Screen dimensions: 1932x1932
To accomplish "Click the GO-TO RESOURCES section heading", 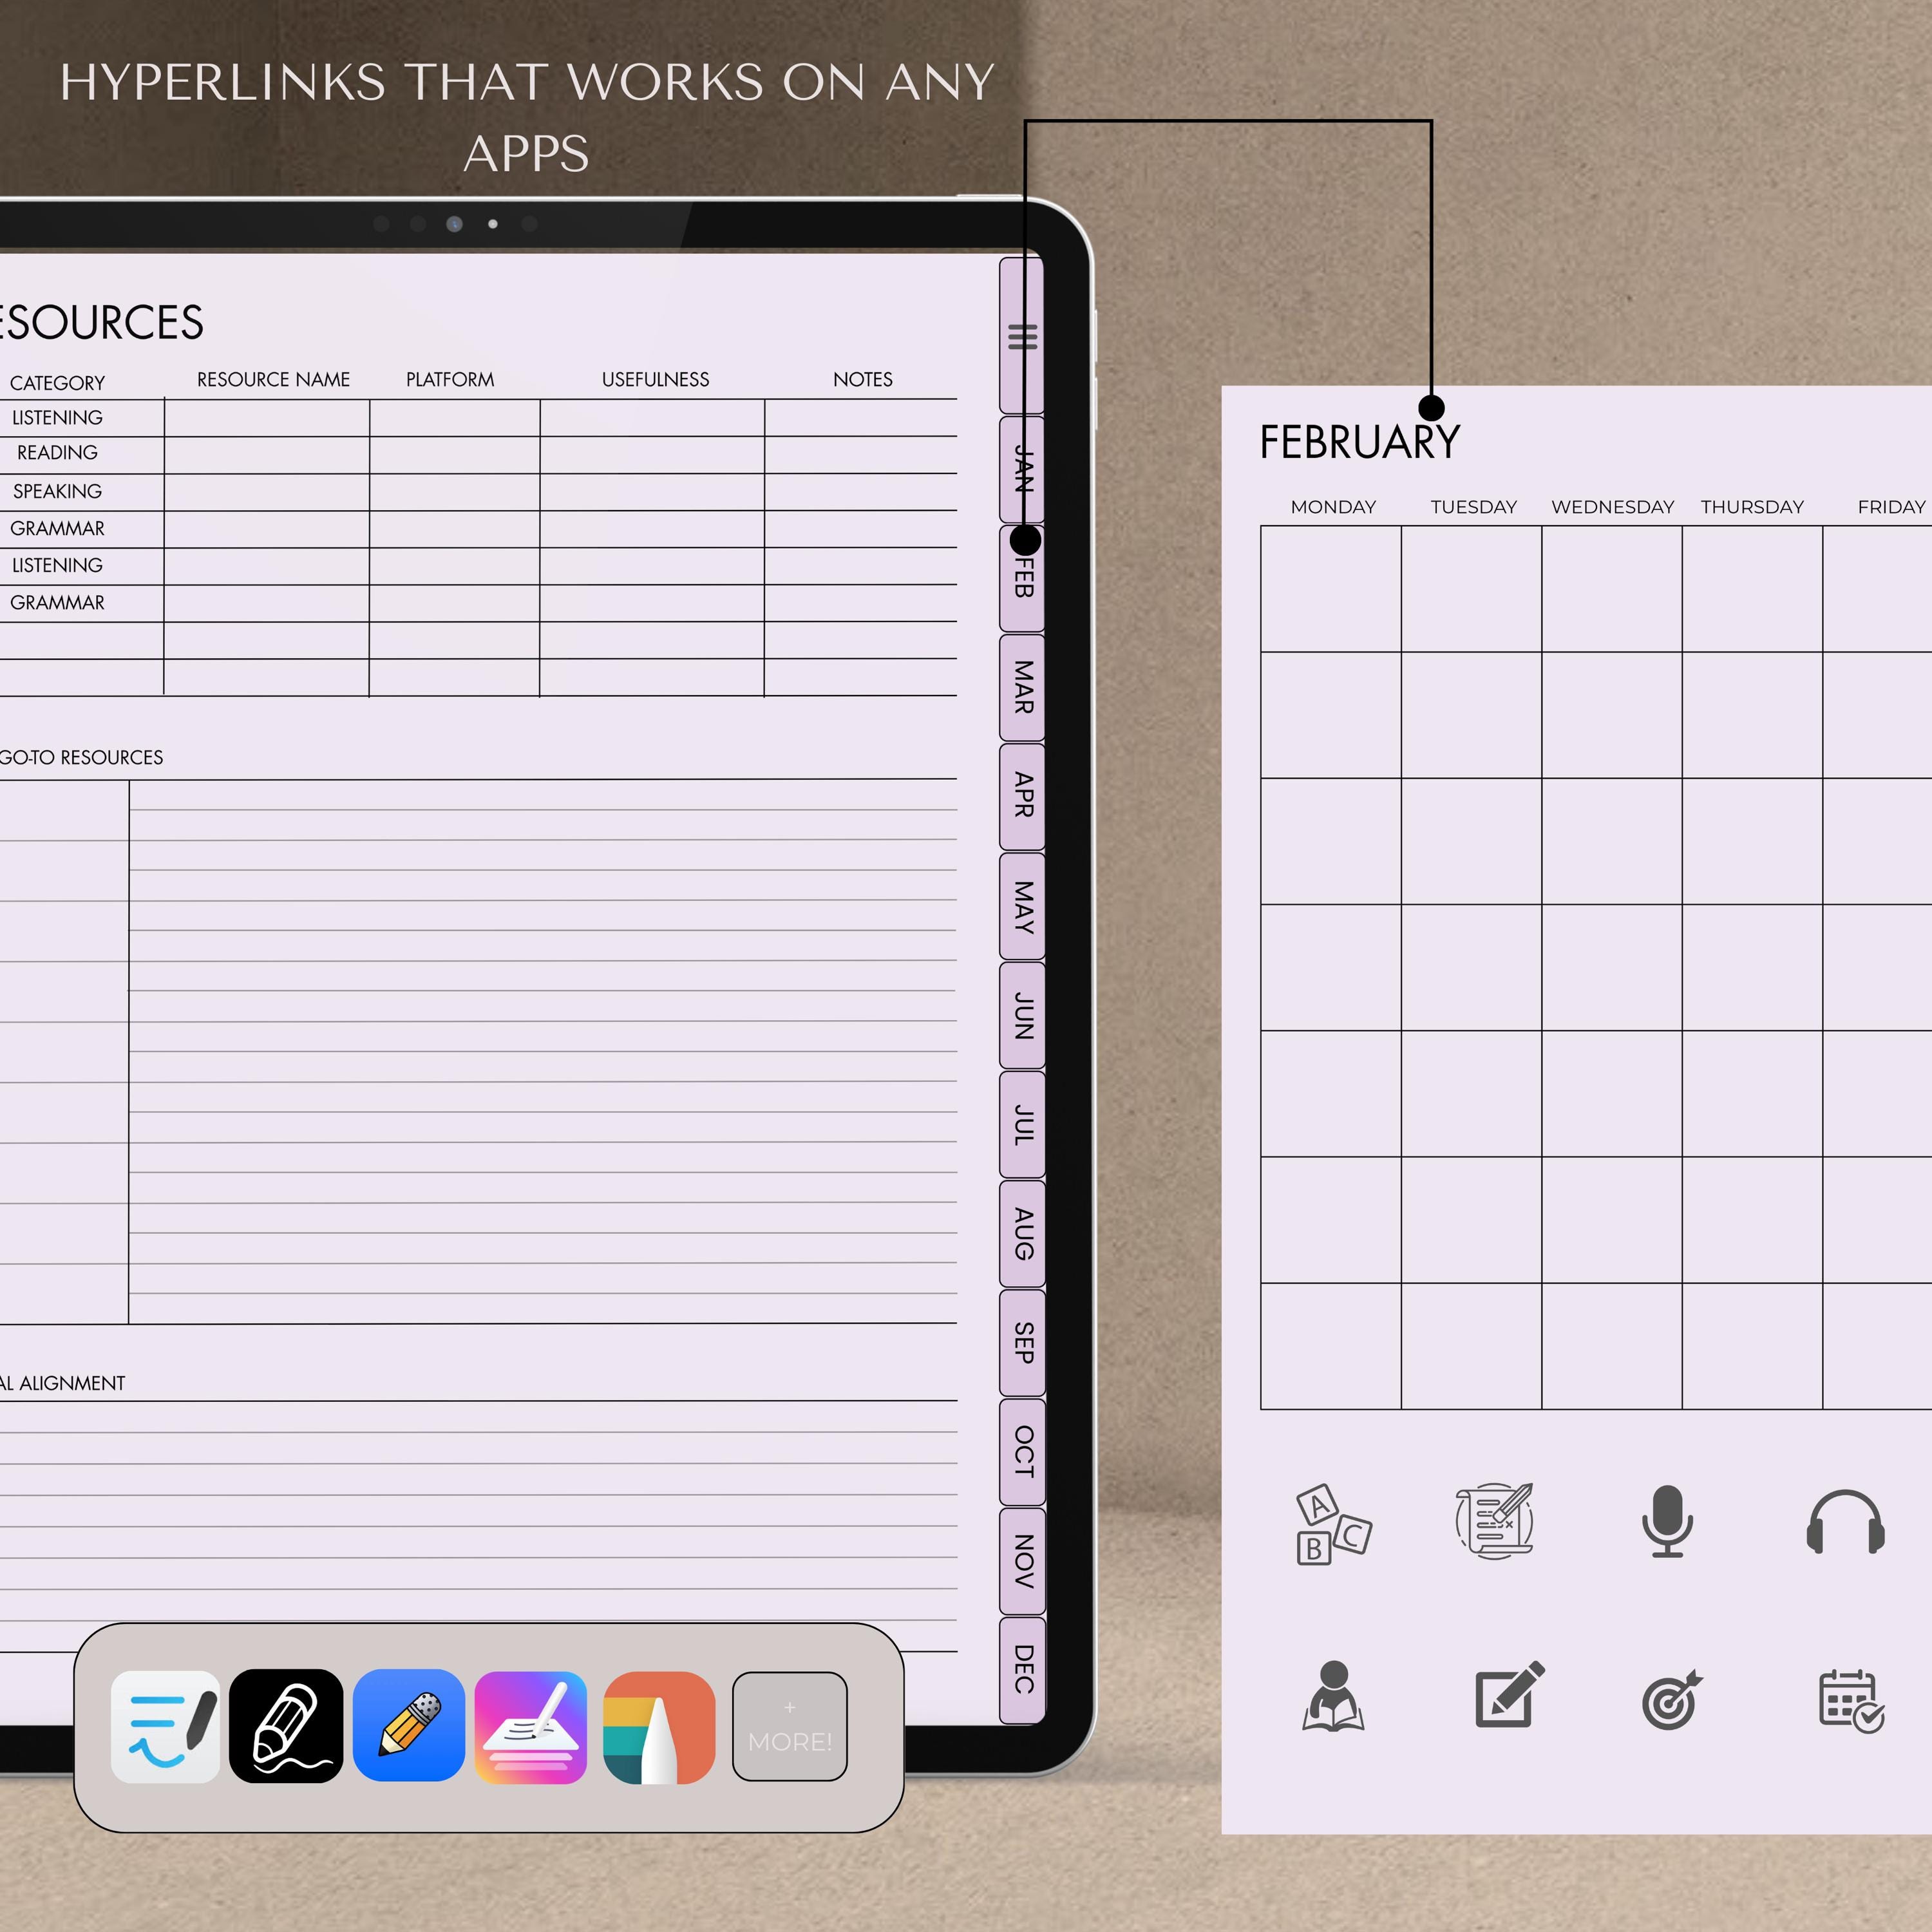I will (x=81, y=758).
